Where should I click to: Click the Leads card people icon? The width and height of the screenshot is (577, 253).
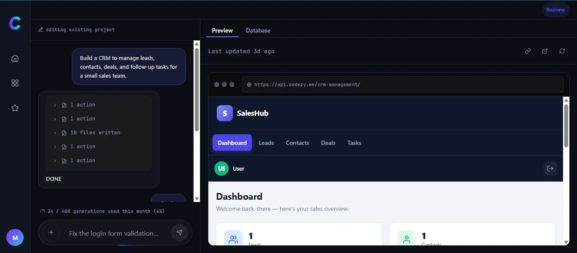233,239
